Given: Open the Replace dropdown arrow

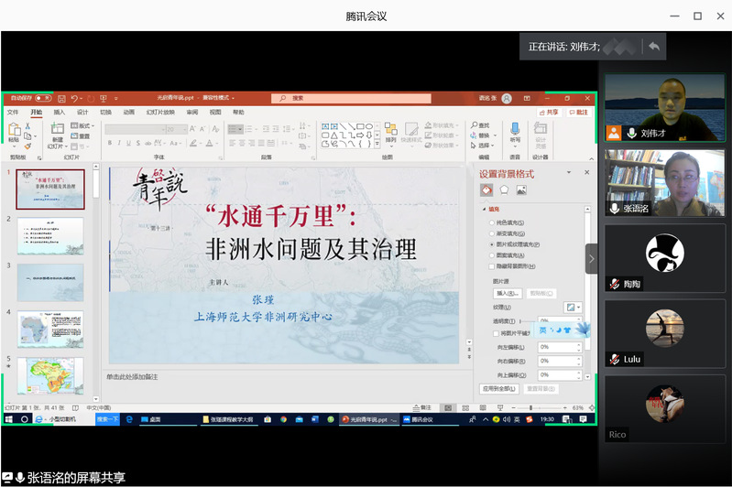Looking at the screenshot, I should (x=495, y=135).
